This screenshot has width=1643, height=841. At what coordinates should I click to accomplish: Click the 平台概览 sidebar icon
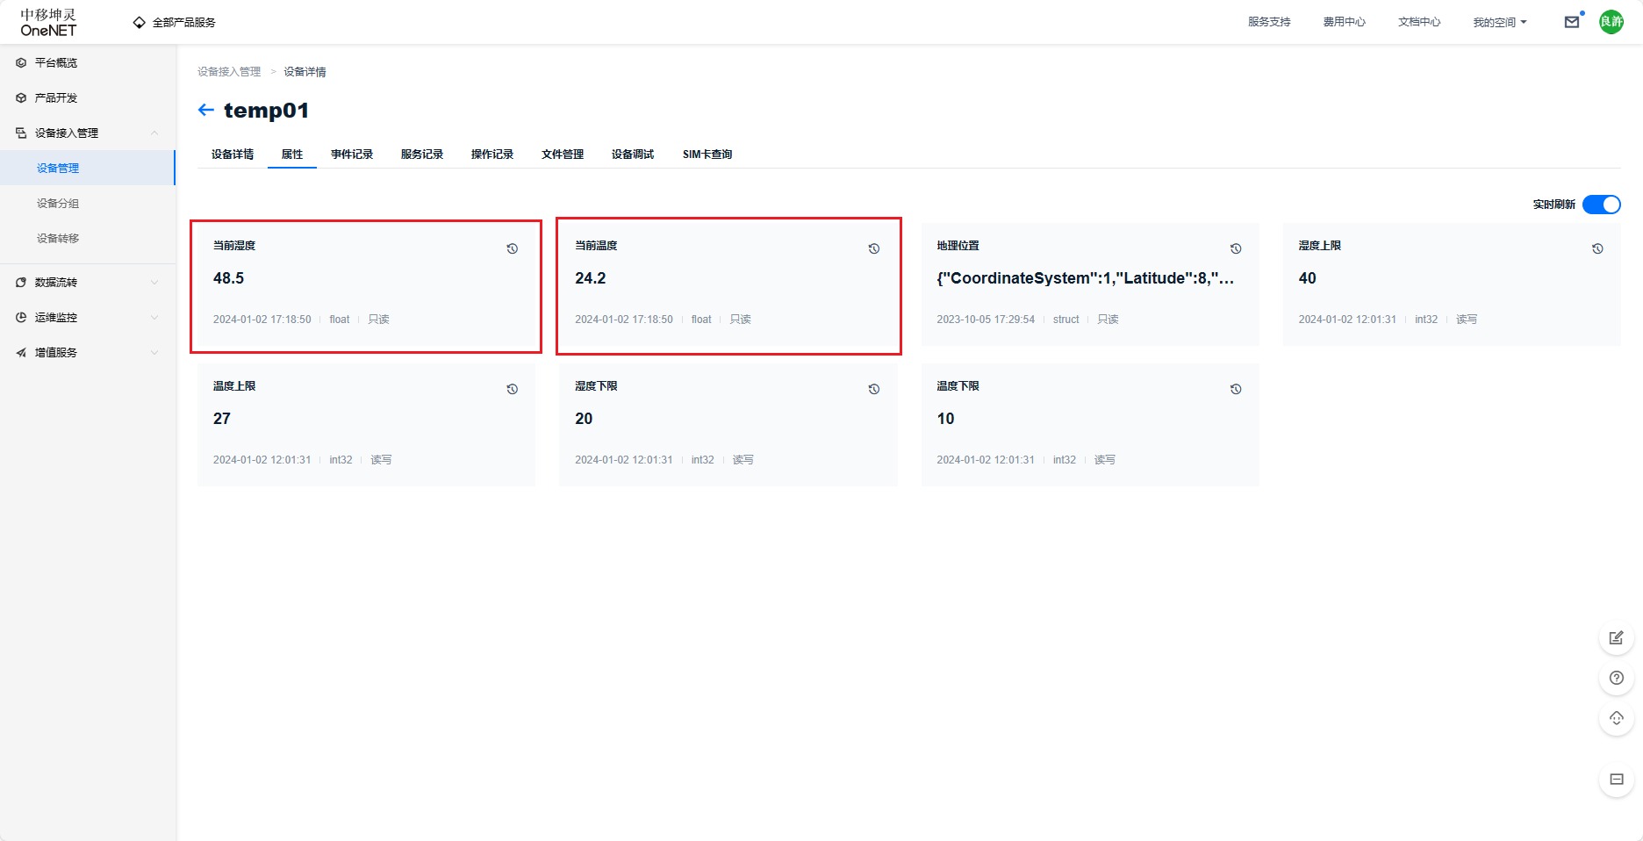(x=21, y=63)
